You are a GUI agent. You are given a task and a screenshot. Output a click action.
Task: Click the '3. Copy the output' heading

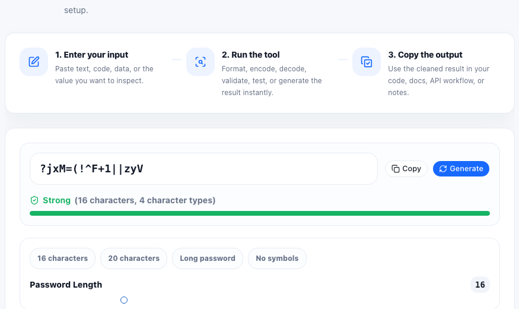425,55
